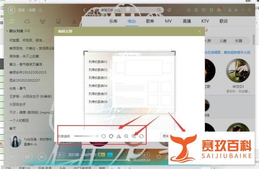Open the 乐库 tab

pyautogui.click(x=113, y=21)
